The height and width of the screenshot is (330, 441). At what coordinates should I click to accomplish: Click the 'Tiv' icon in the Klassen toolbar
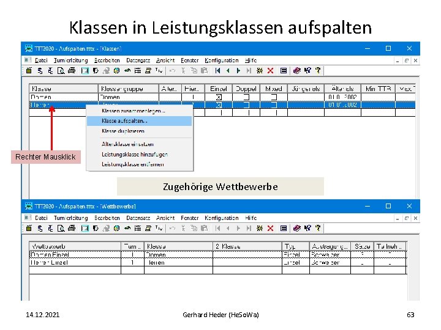159,71
